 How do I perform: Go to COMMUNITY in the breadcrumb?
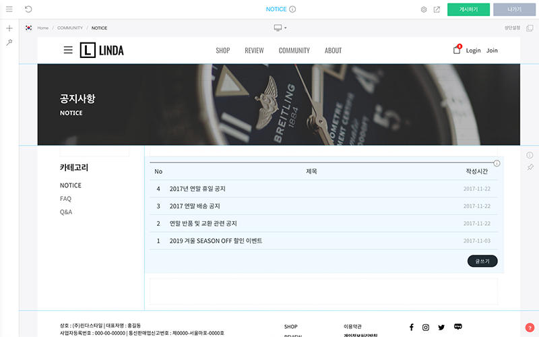[70, 28]
